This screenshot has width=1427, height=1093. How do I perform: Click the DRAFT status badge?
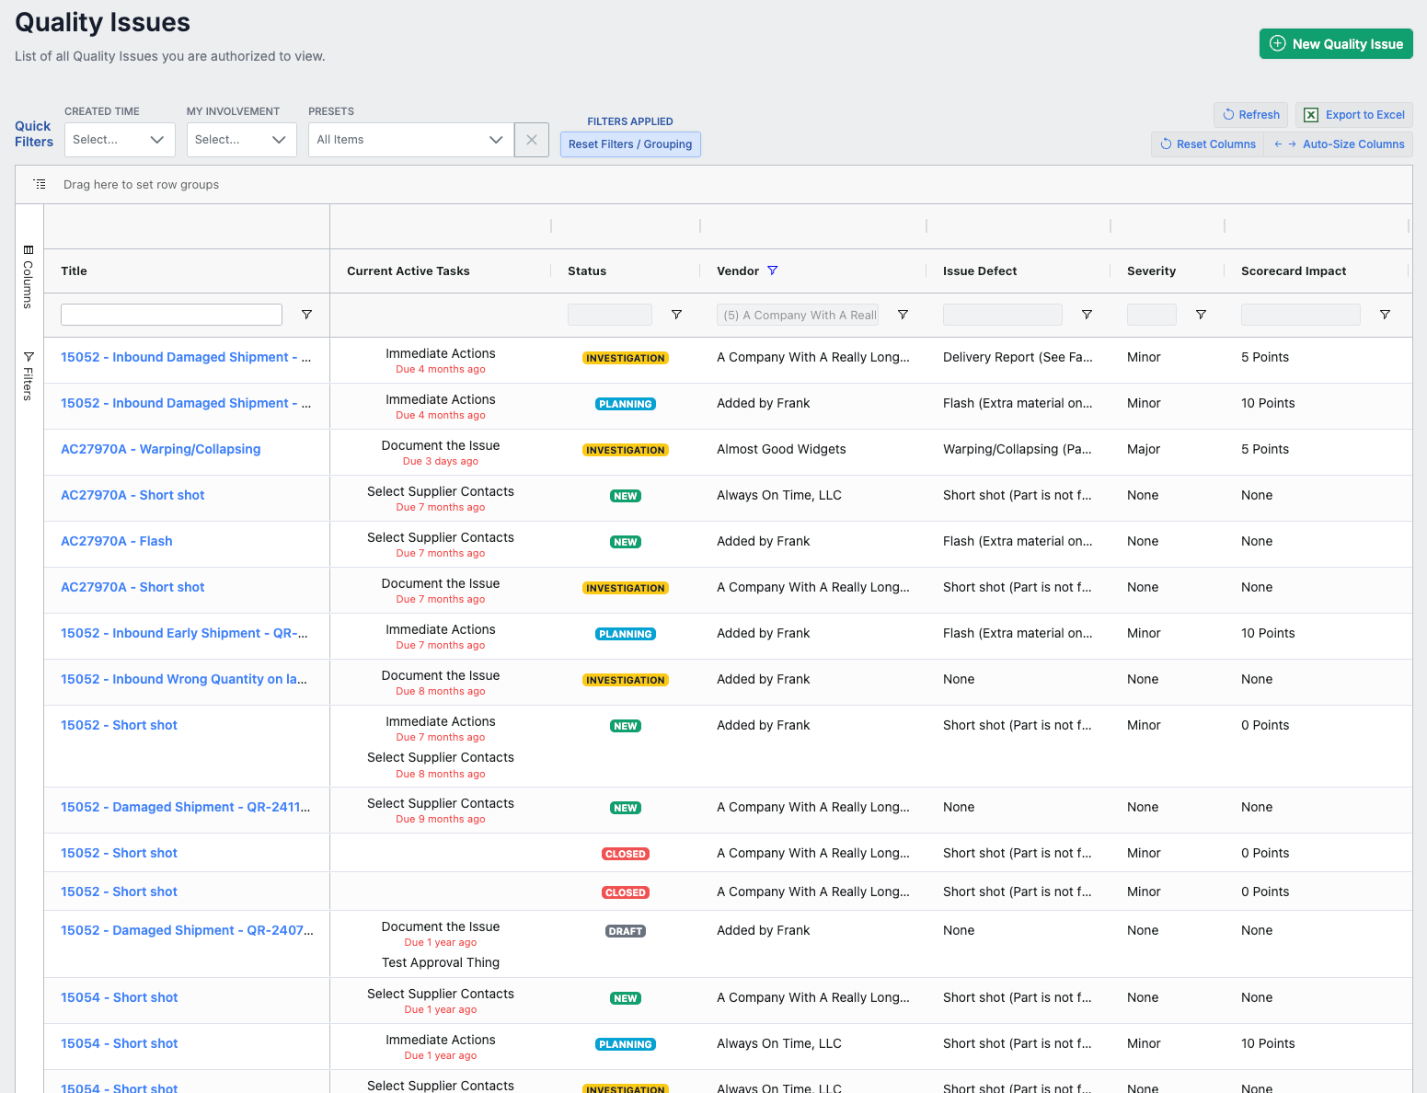click(x=626, y=931)
